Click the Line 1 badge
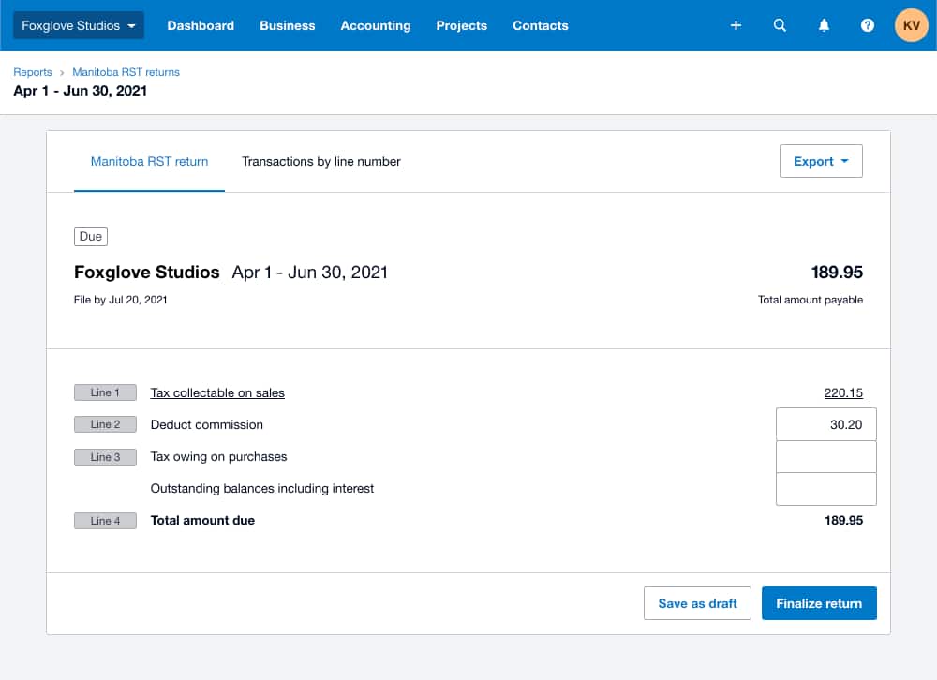937x680 pixels. click(x=105, y=392)
